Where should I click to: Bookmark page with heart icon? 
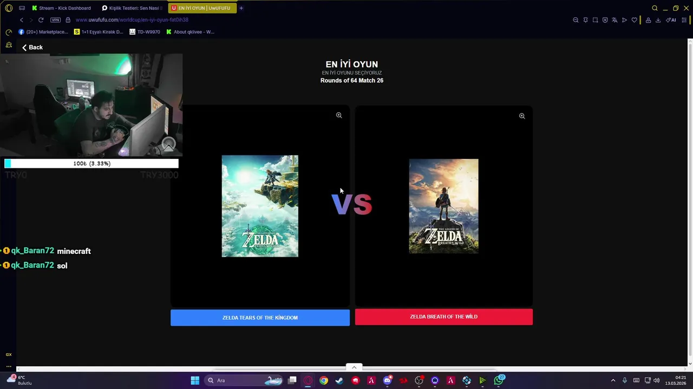pos(634,20)
